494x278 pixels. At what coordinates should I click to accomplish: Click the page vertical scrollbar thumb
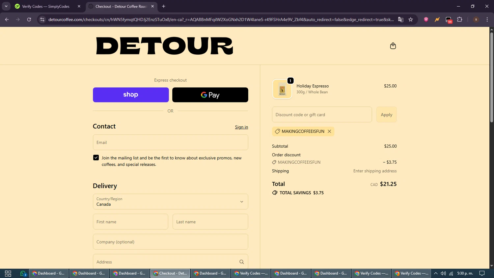(491, 77)
